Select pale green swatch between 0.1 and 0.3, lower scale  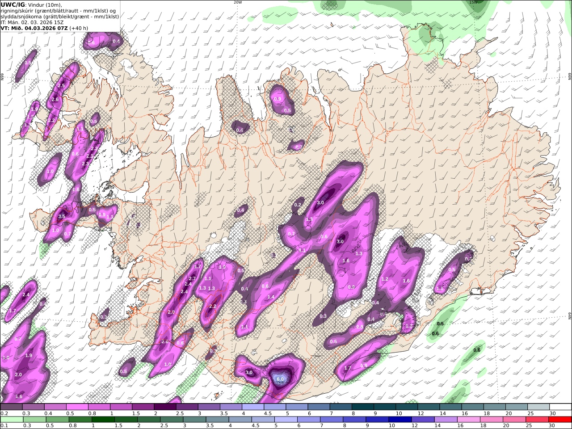tap(11, 420)
